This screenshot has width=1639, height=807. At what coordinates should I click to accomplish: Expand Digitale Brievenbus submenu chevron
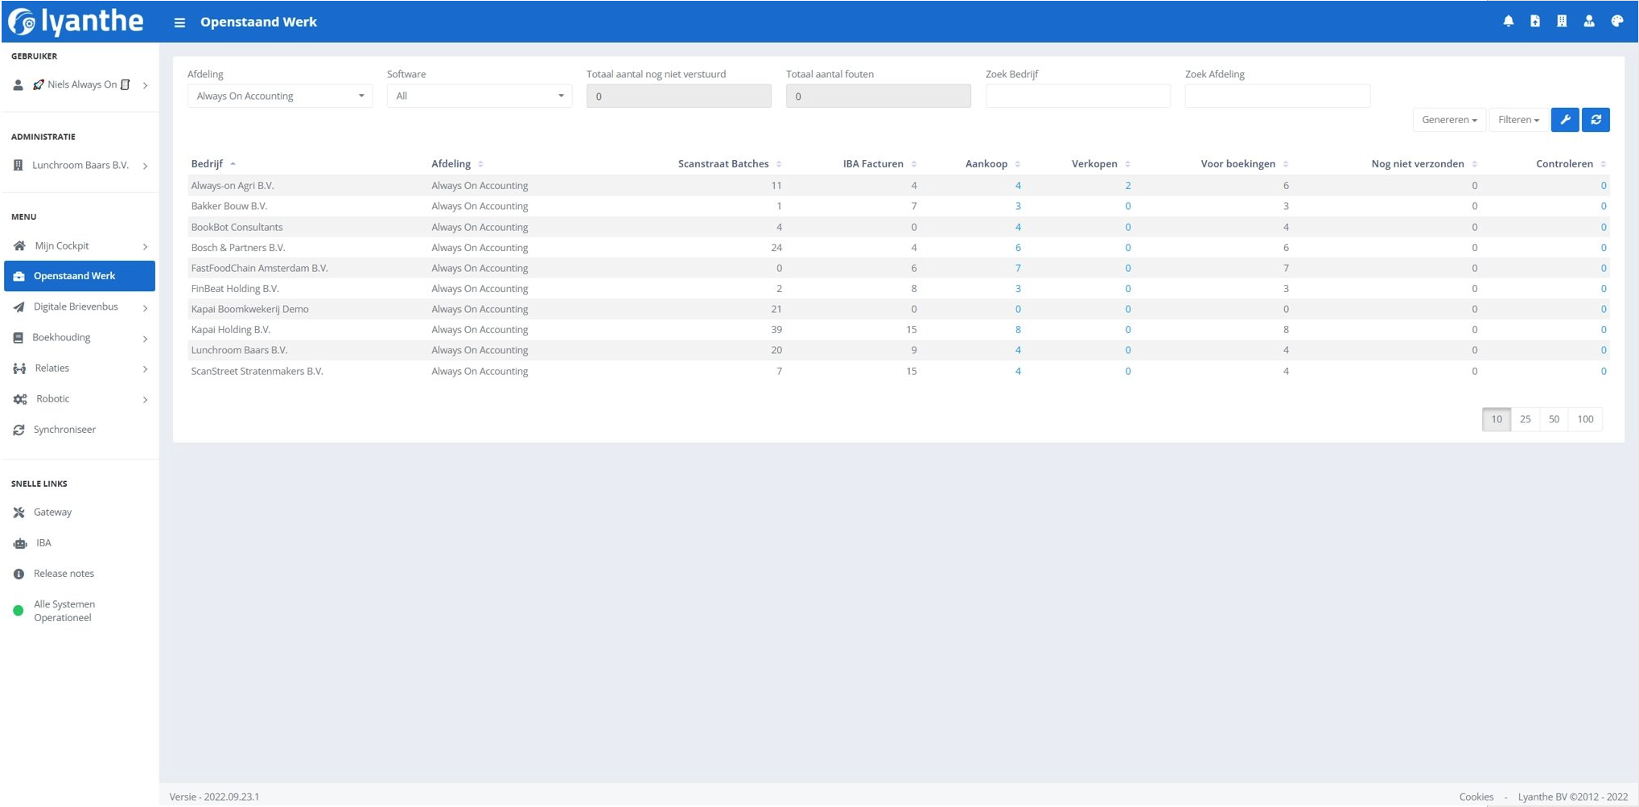(x=146, y=308)
